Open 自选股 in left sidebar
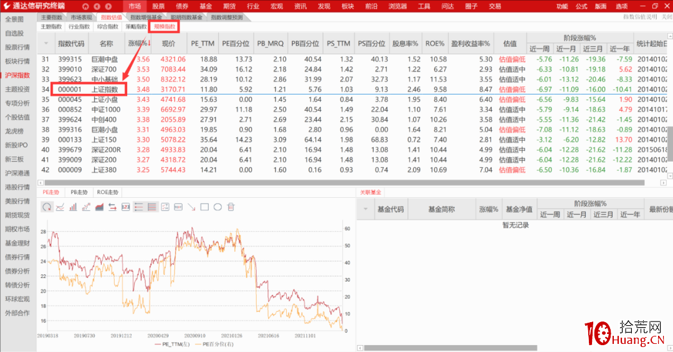 point(14,34)
